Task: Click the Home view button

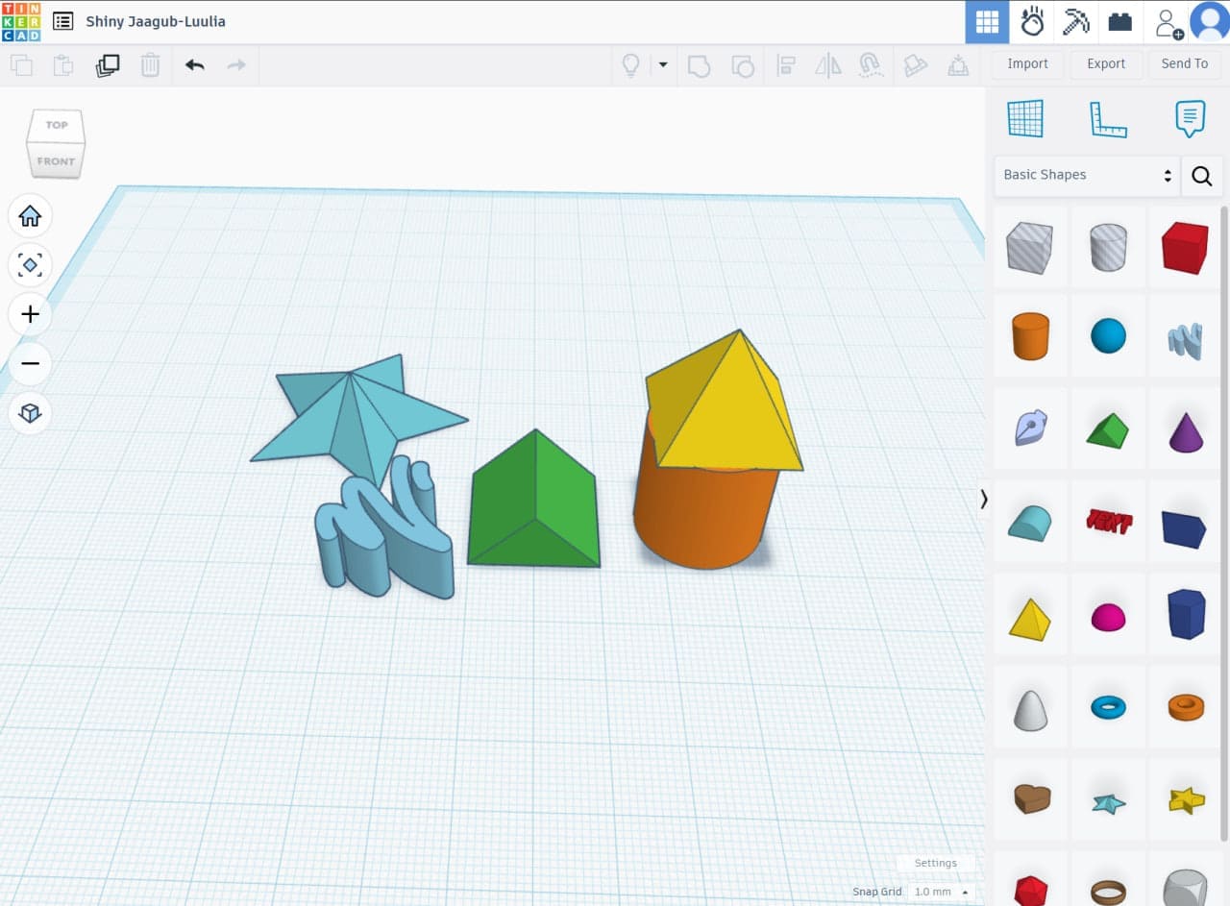Action: pyautogui.click(x=30, y=216)
